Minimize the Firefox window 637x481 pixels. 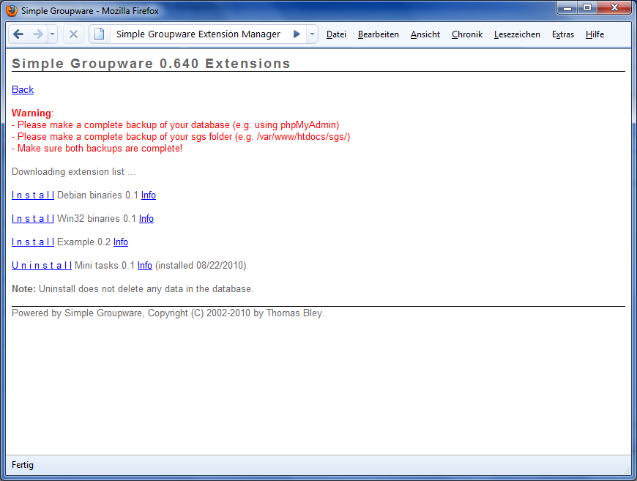coord(567,8)
